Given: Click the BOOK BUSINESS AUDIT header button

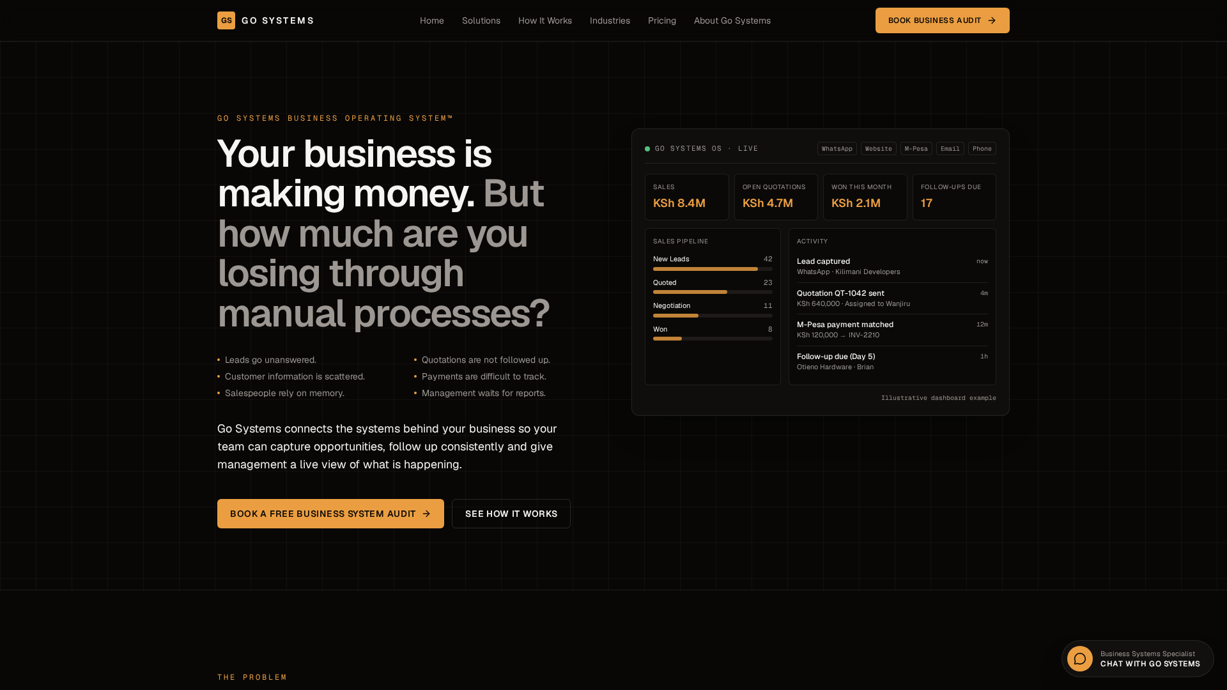Looking at the screenshot, I should pyautogui.click(x=943, y=20).
